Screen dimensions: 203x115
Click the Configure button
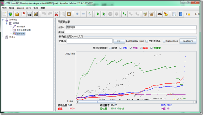coord(188,41)
